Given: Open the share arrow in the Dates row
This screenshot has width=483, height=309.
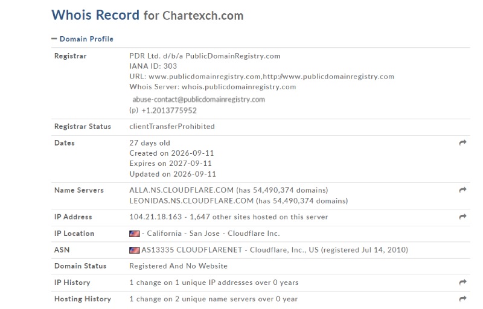Looking at the screenshot, I should coord(462,143).
